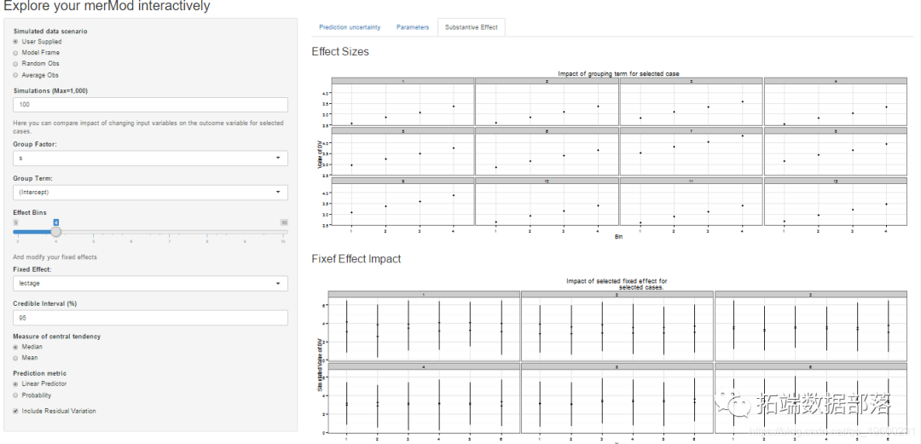
Task: Choose Probability prediction metric
Action: pyautogui.click(x=16, y=395)
